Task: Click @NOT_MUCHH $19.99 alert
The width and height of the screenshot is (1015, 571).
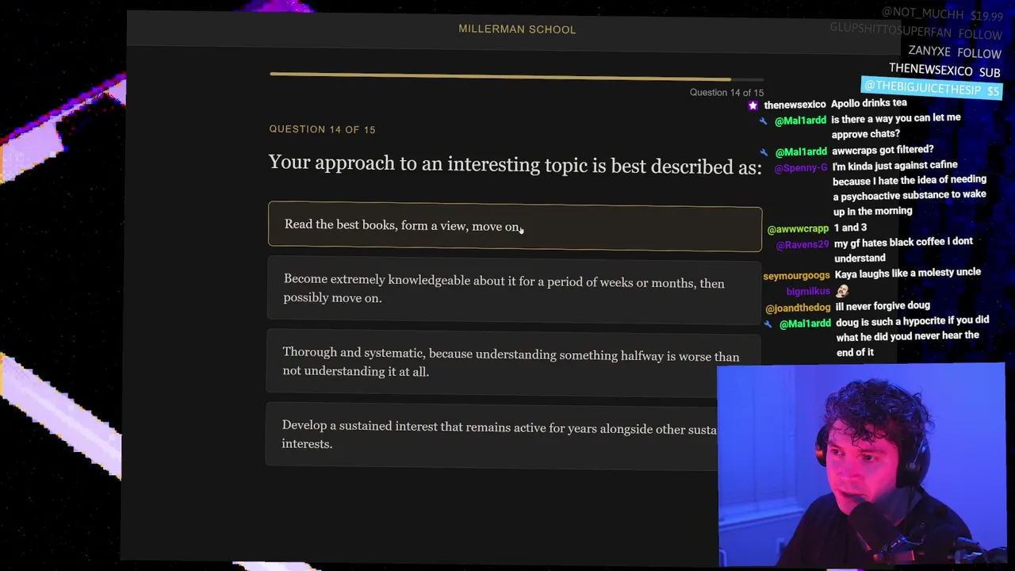Action: click(942, 14)
